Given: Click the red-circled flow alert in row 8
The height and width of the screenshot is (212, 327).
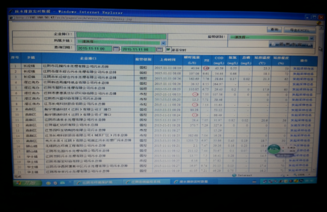Looking at the screenshot, I should click(x=195, y=105).
